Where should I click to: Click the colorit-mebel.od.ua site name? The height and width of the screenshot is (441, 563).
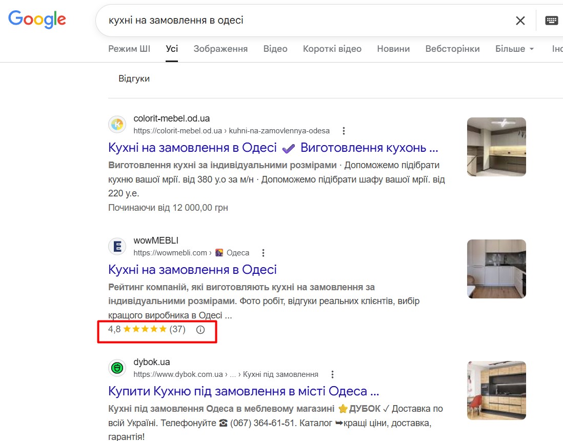point(172,118)
